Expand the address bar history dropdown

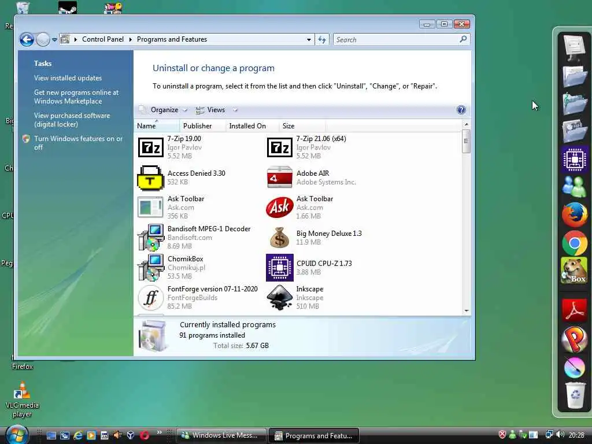[x=309, y=39]
